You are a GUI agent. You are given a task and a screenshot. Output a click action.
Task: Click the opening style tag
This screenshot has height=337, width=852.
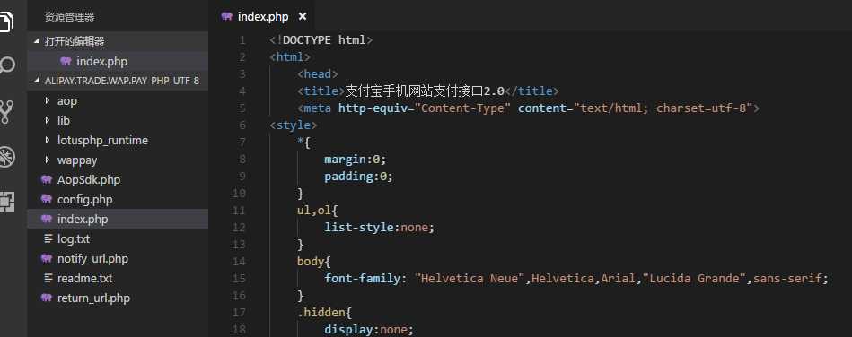pyautogui.click(x=294, y=125)
